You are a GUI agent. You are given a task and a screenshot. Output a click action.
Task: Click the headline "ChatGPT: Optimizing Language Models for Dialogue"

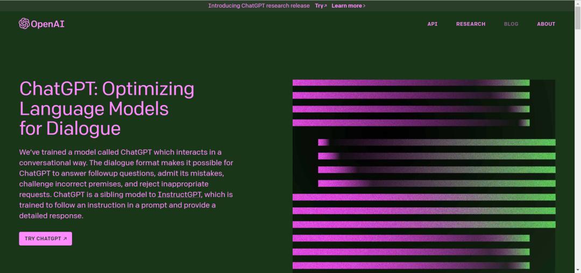[107, 109]
